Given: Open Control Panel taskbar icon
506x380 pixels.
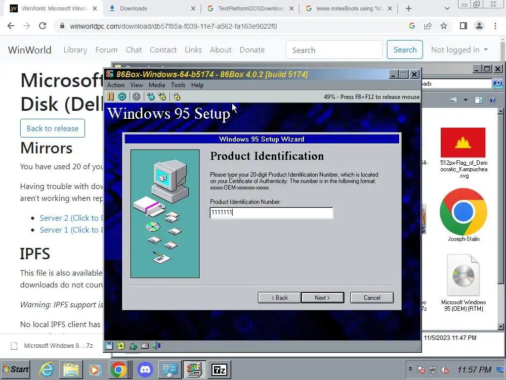Looking at the screenshot, I should click(170, 369).
